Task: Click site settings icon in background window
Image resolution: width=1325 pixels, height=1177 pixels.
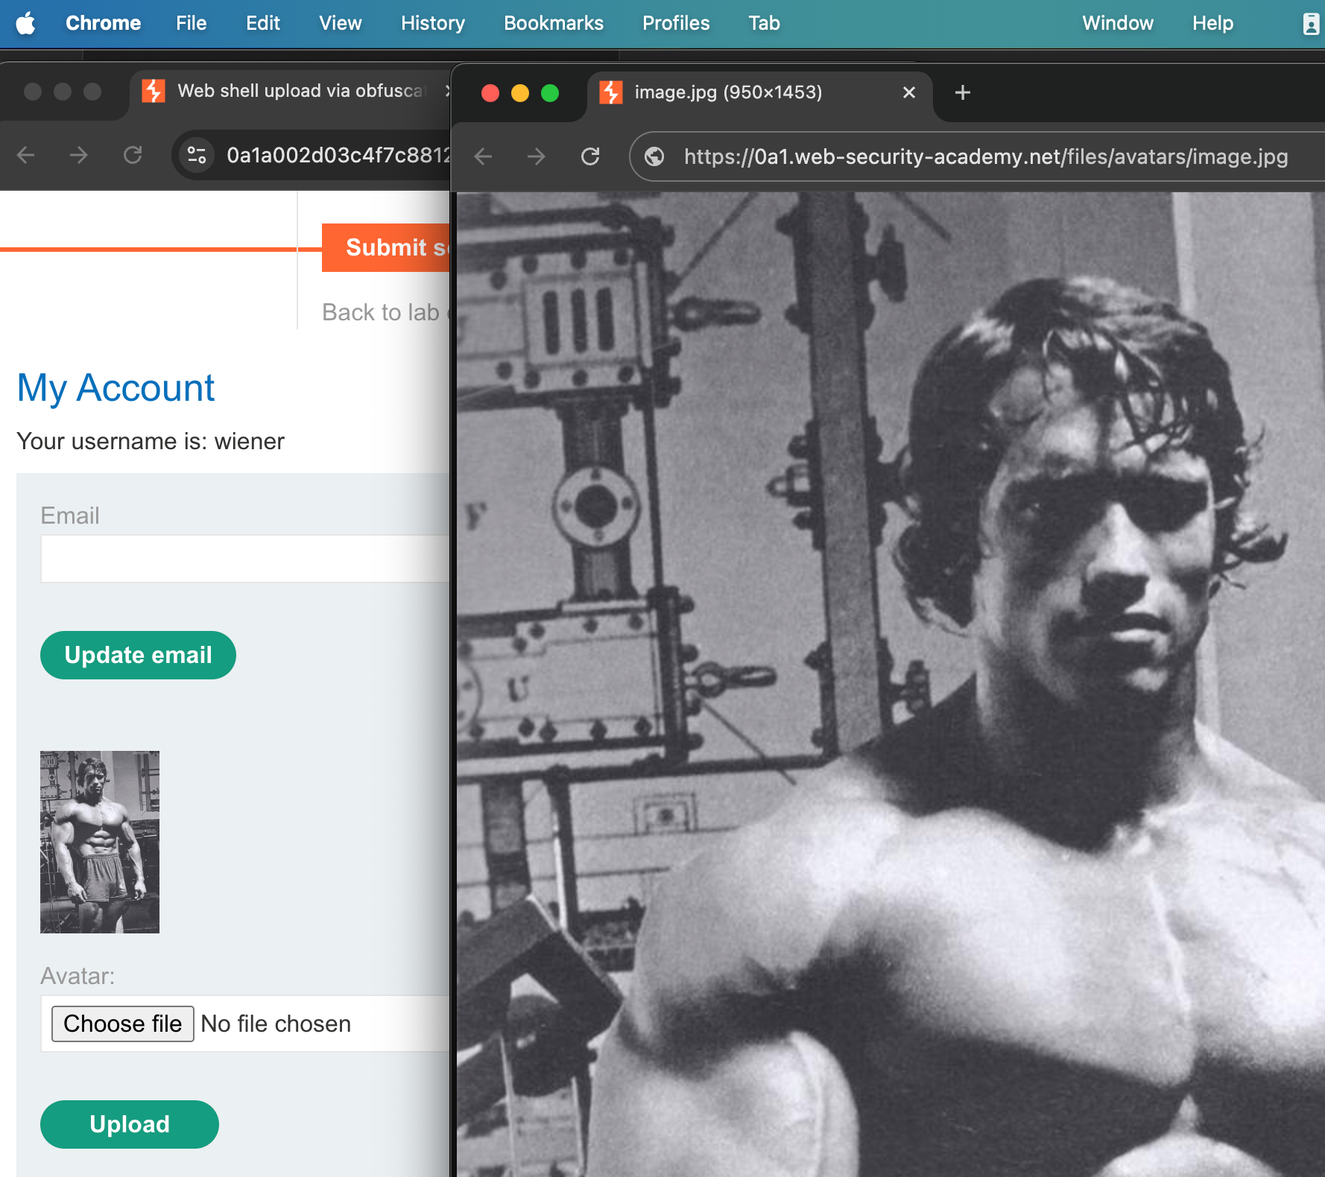Action: point(197,155)
